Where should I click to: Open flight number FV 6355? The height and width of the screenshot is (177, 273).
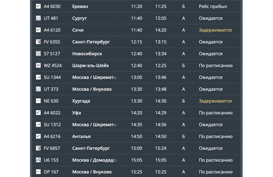tap(52, 42)
